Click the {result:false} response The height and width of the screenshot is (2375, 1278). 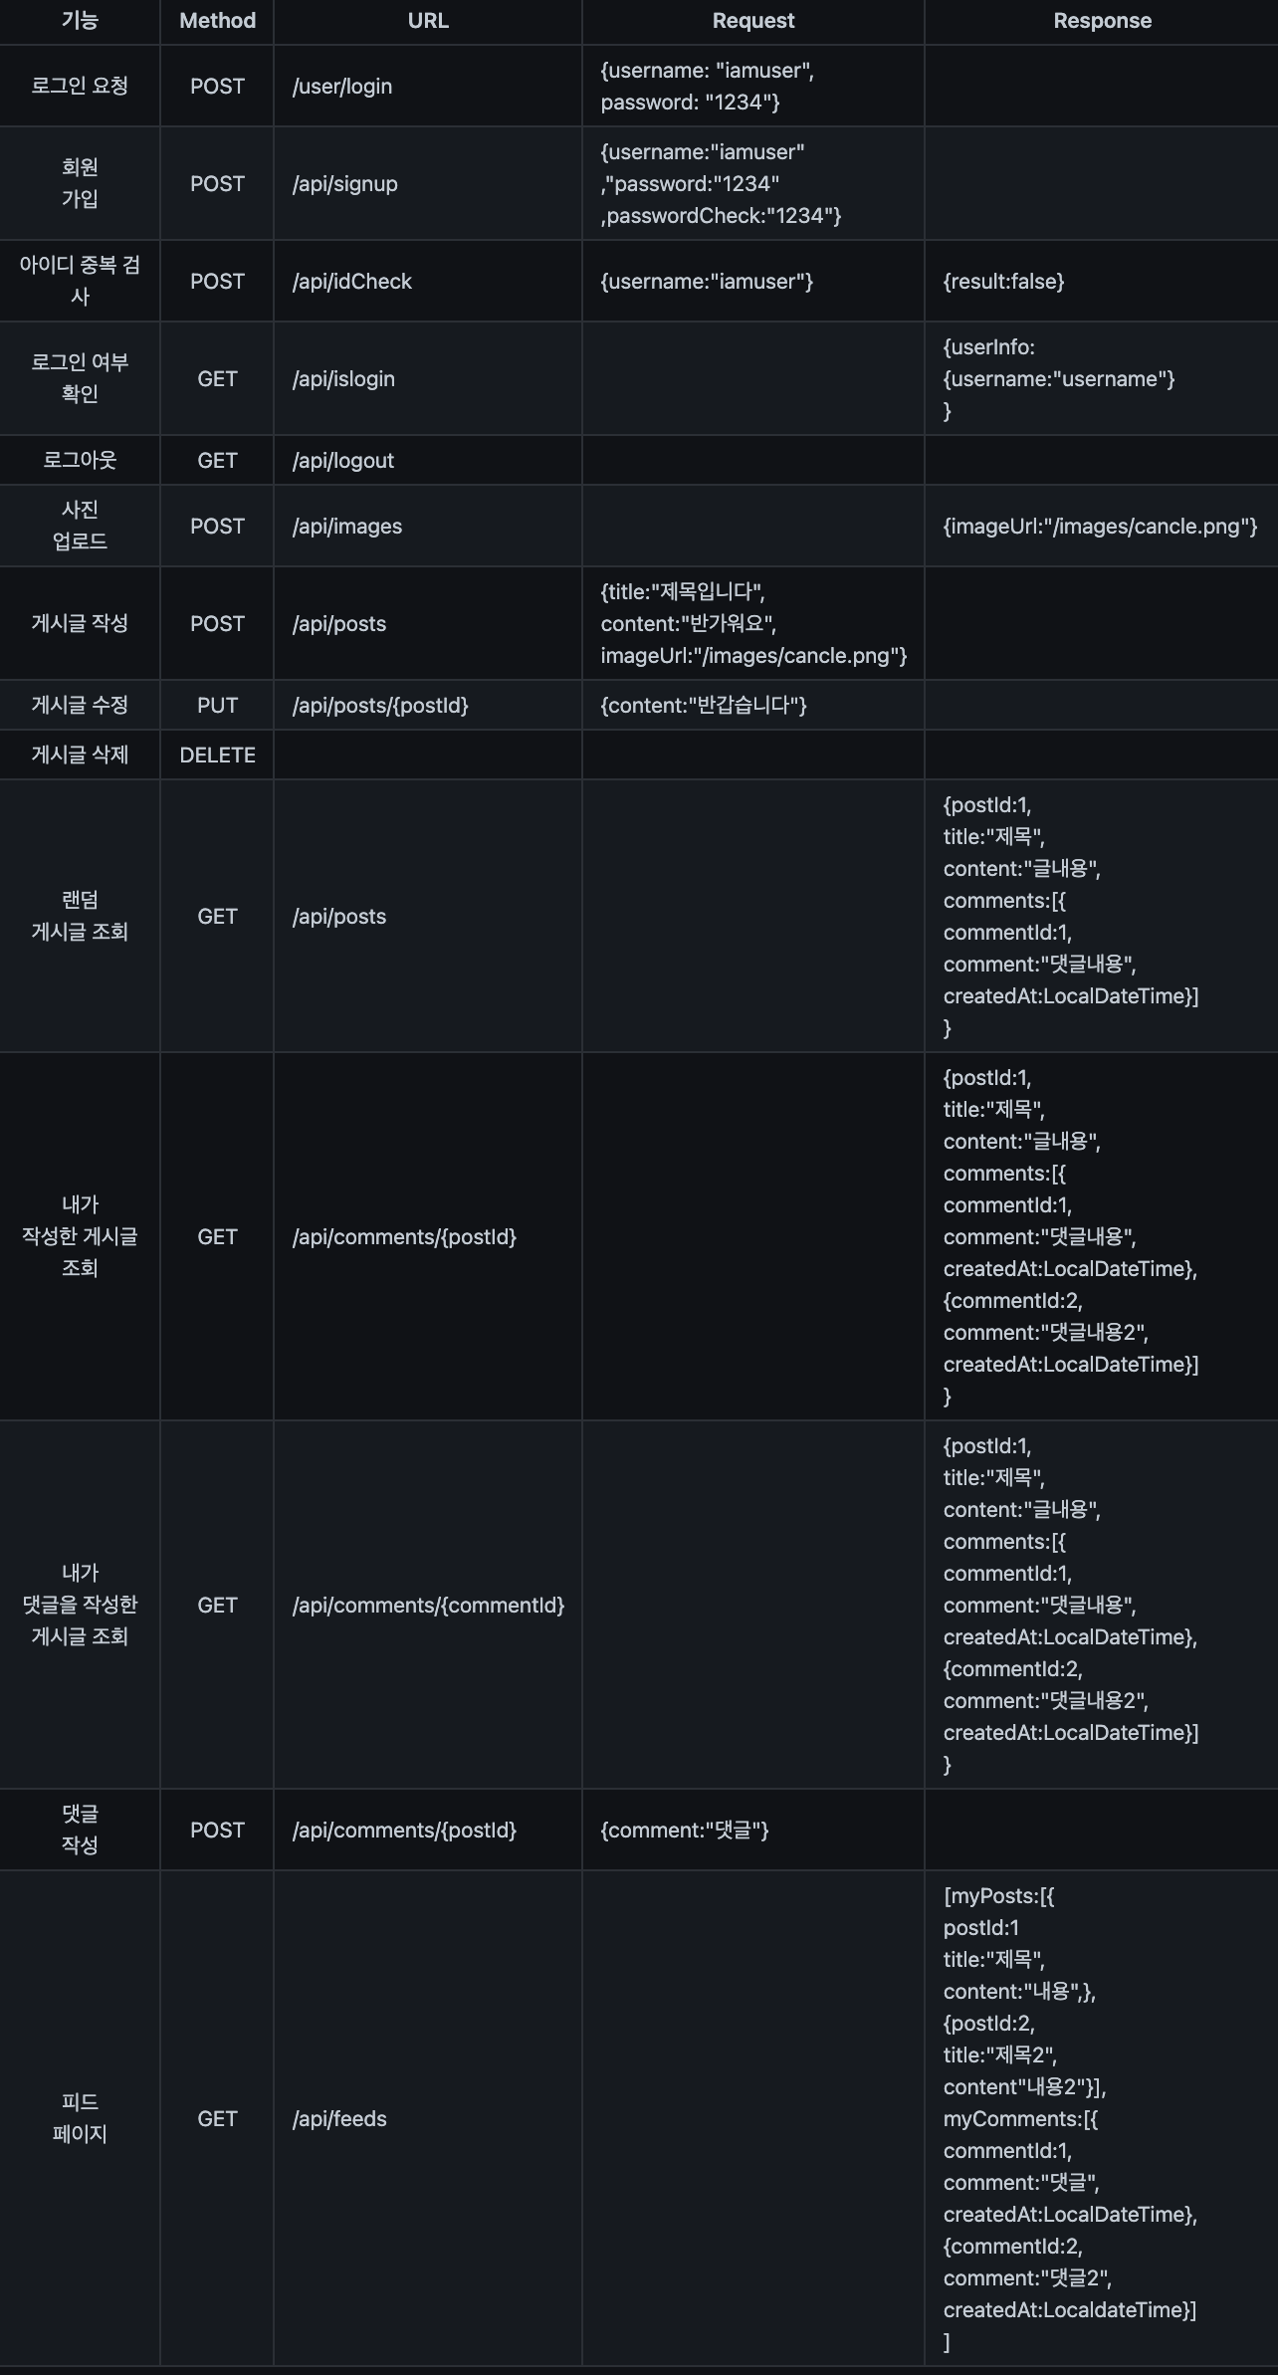click(1003, 282)
